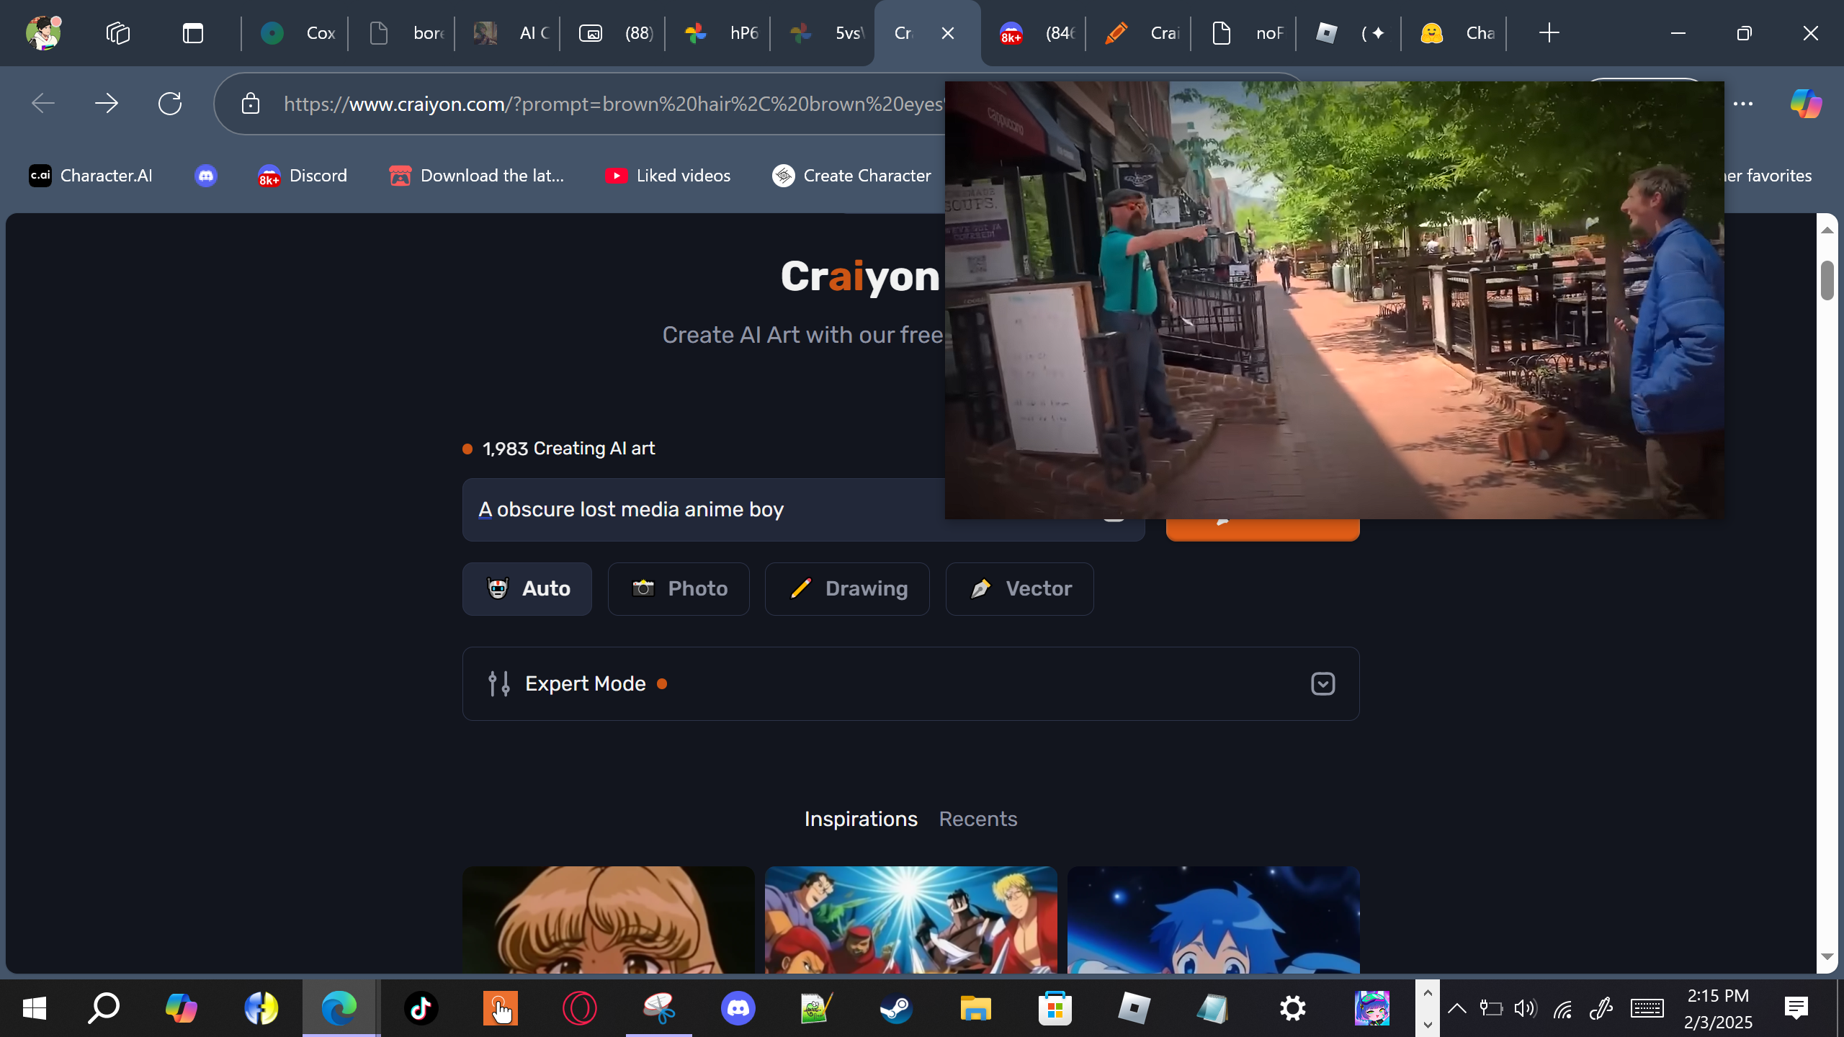
Task: Open the Download the lat... bookmark
Action: [476, 176]
